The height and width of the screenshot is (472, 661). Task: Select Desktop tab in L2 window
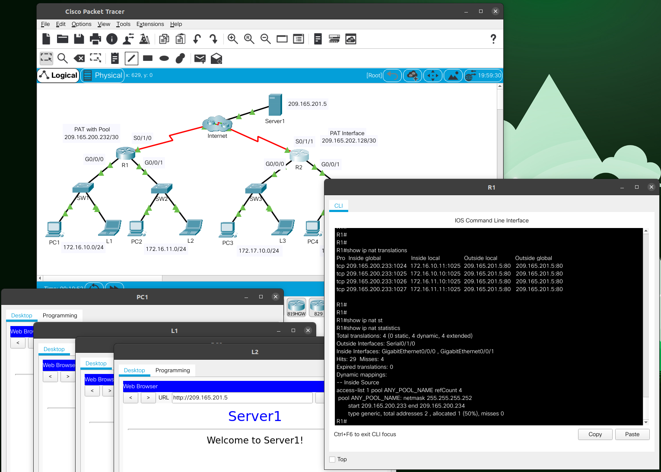[134, 371]
